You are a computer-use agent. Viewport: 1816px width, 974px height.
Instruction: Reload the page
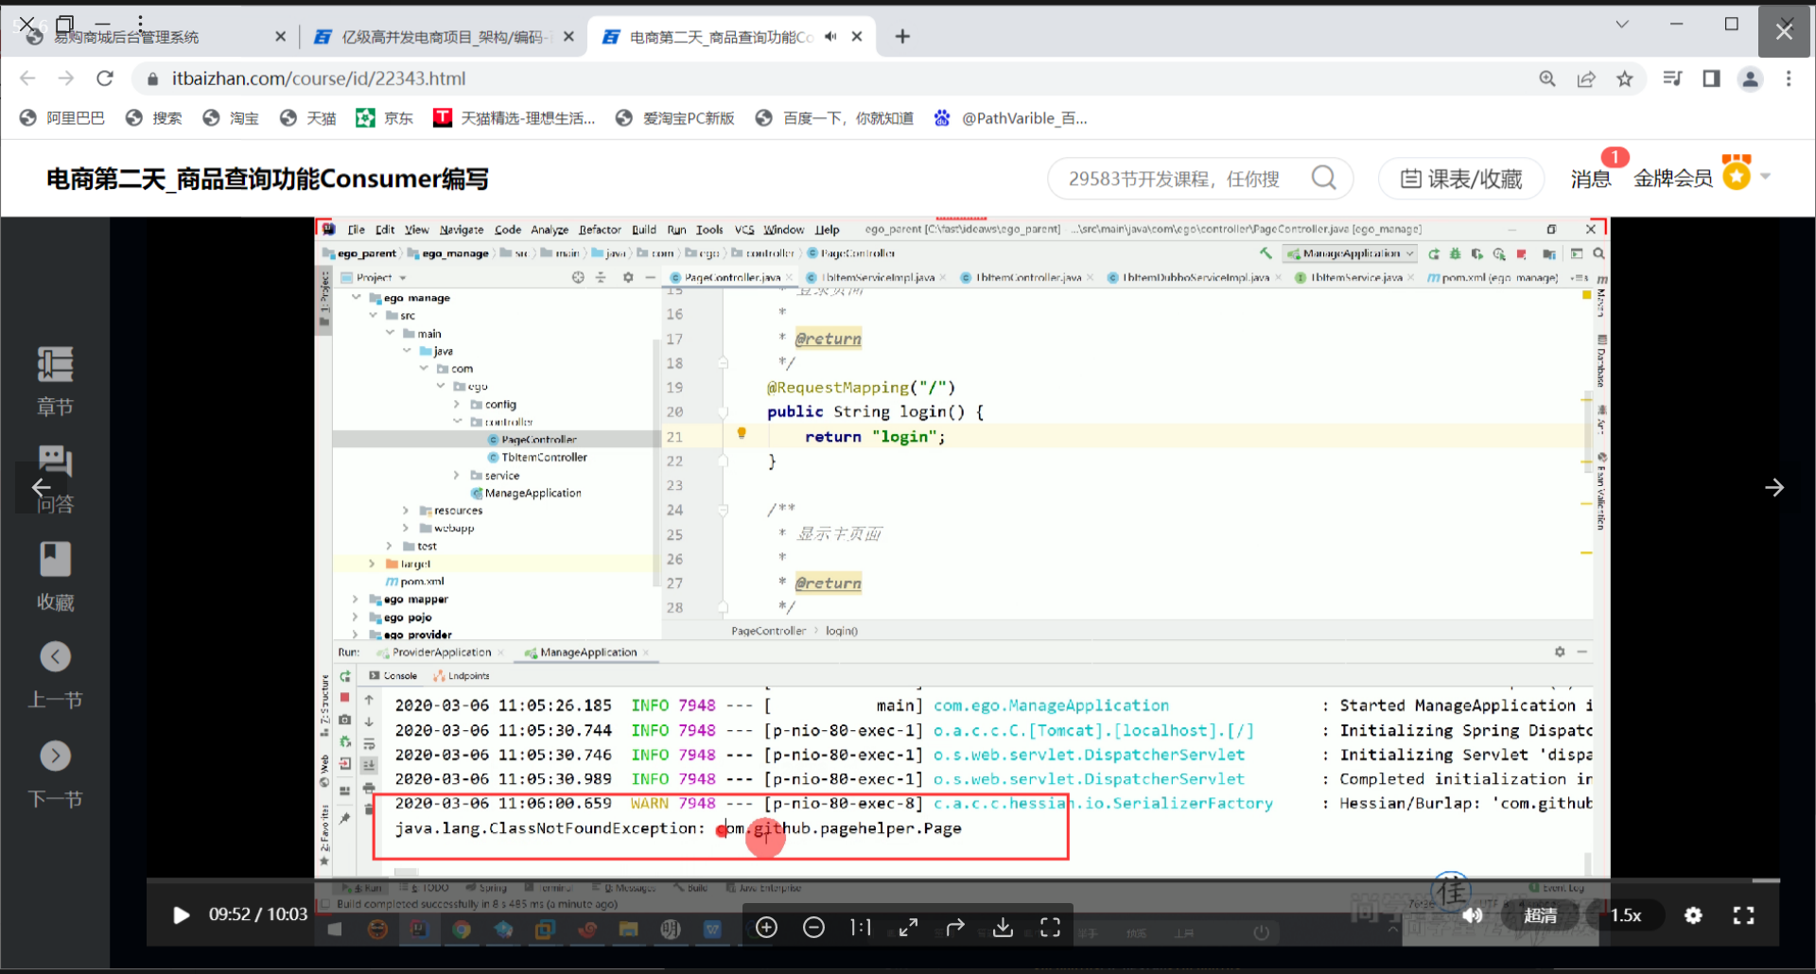[x=105, y=78]
